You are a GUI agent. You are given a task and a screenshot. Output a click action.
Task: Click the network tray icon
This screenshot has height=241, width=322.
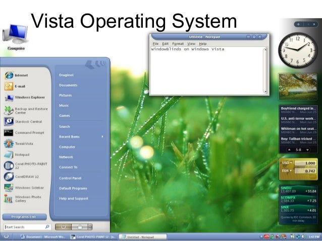[x=298, y=236]
